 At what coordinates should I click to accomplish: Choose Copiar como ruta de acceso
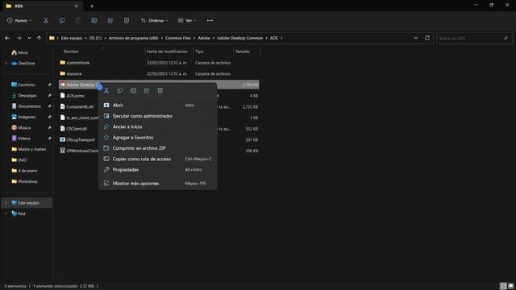pyautogui.click(x=158, y=159)
